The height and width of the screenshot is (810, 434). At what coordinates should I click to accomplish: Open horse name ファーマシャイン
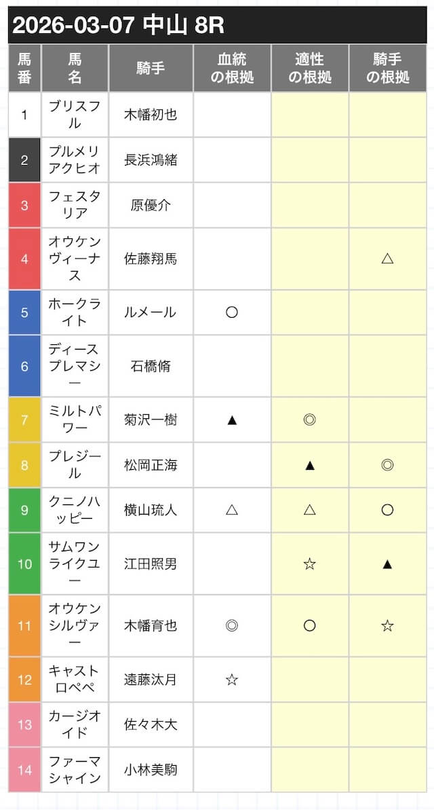(x=75, y=769)
